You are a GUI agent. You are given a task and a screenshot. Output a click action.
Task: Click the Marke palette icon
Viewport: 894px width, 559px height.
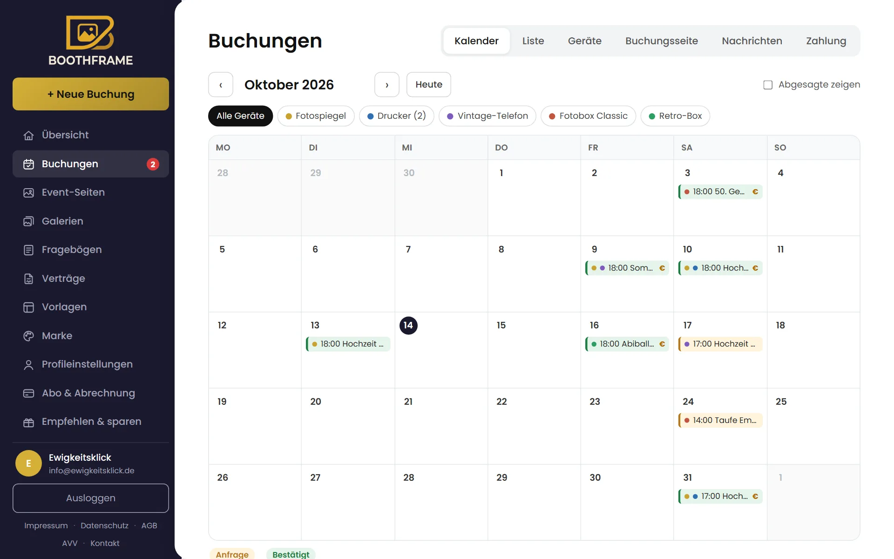point(28,336)
